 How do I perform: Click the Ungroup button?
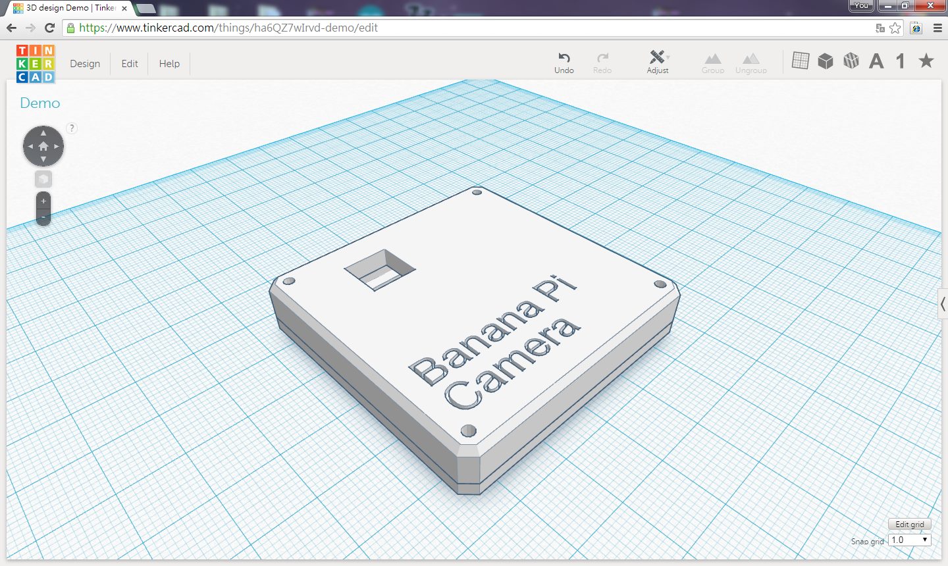(751, 64)
